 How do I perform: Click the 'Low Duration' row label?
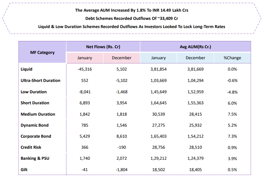(x=34, y=92)
